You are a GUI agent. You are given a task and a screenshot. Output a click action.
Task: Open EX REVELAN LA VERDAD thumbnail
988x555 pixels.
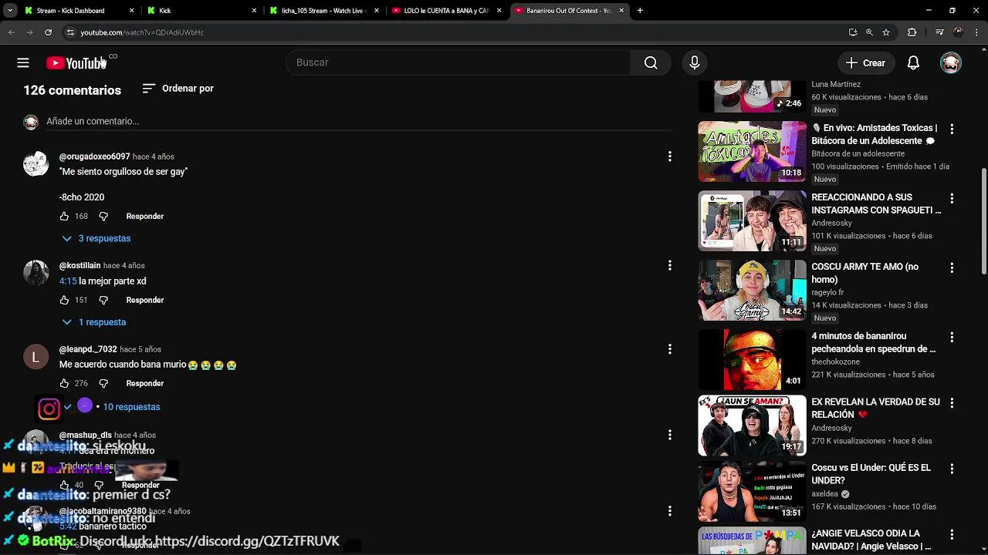click(x=752, y=425)
